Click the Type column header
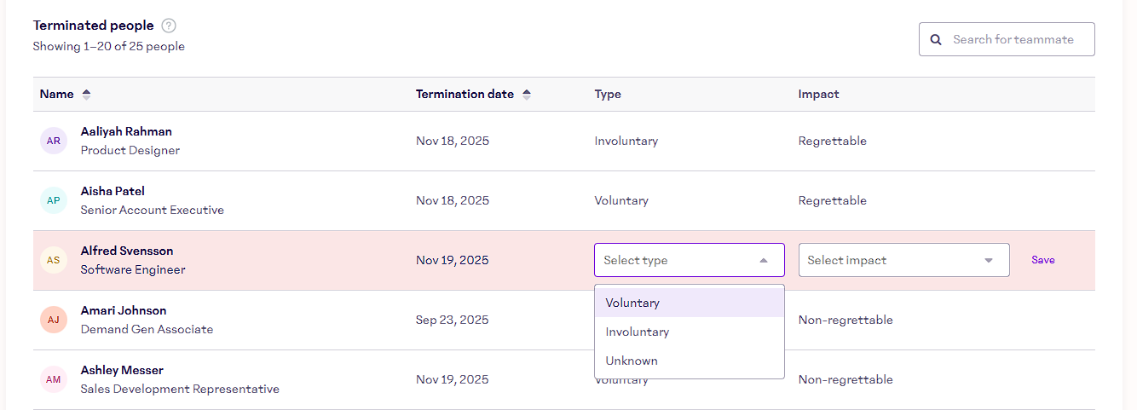 608,95
